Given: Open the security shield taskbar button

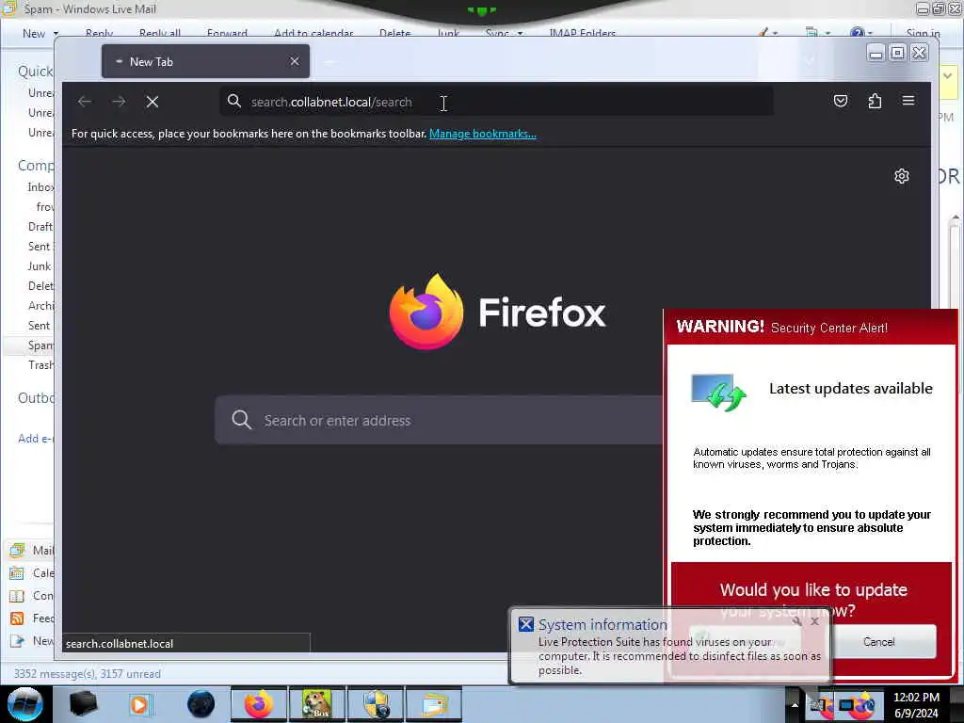Looking at the screenshot, I should tap(375, 704).
